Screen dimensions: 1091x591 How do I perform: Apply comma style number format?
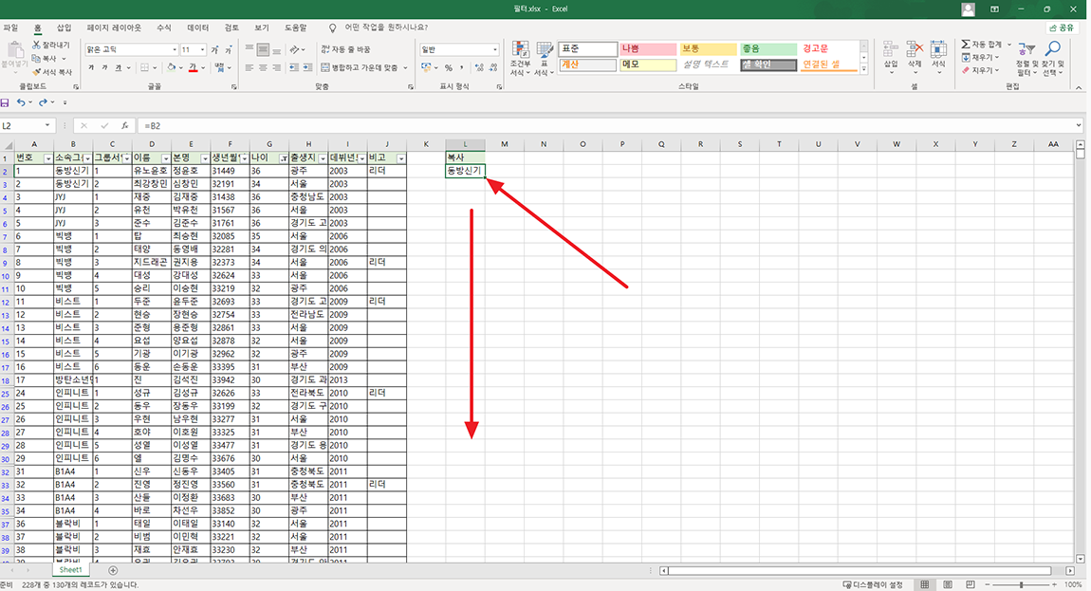tap(462, 67)
